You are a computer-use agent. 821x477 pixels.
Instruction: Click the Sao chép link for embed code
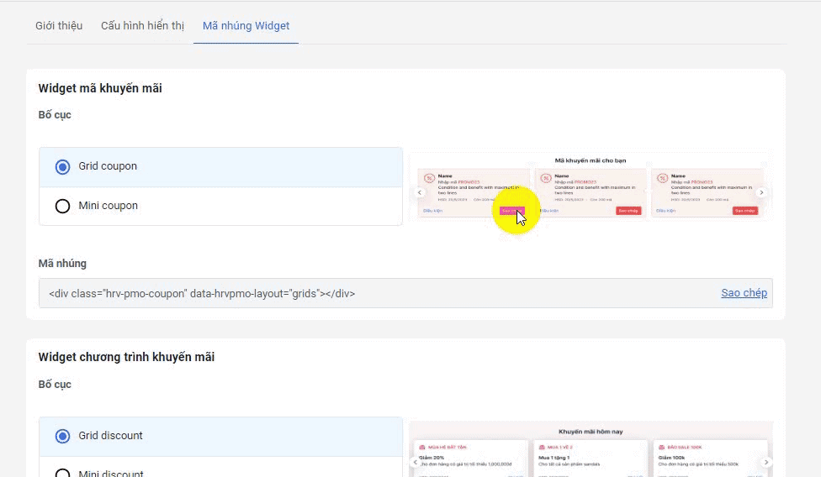744,293
